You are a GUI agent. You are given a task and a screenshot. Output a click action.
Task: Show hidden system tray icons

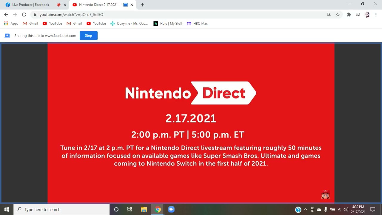(306, 209)
